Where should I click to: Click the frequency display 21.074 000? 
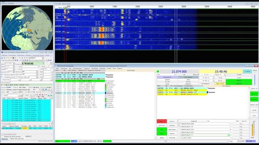pos(179,72)
